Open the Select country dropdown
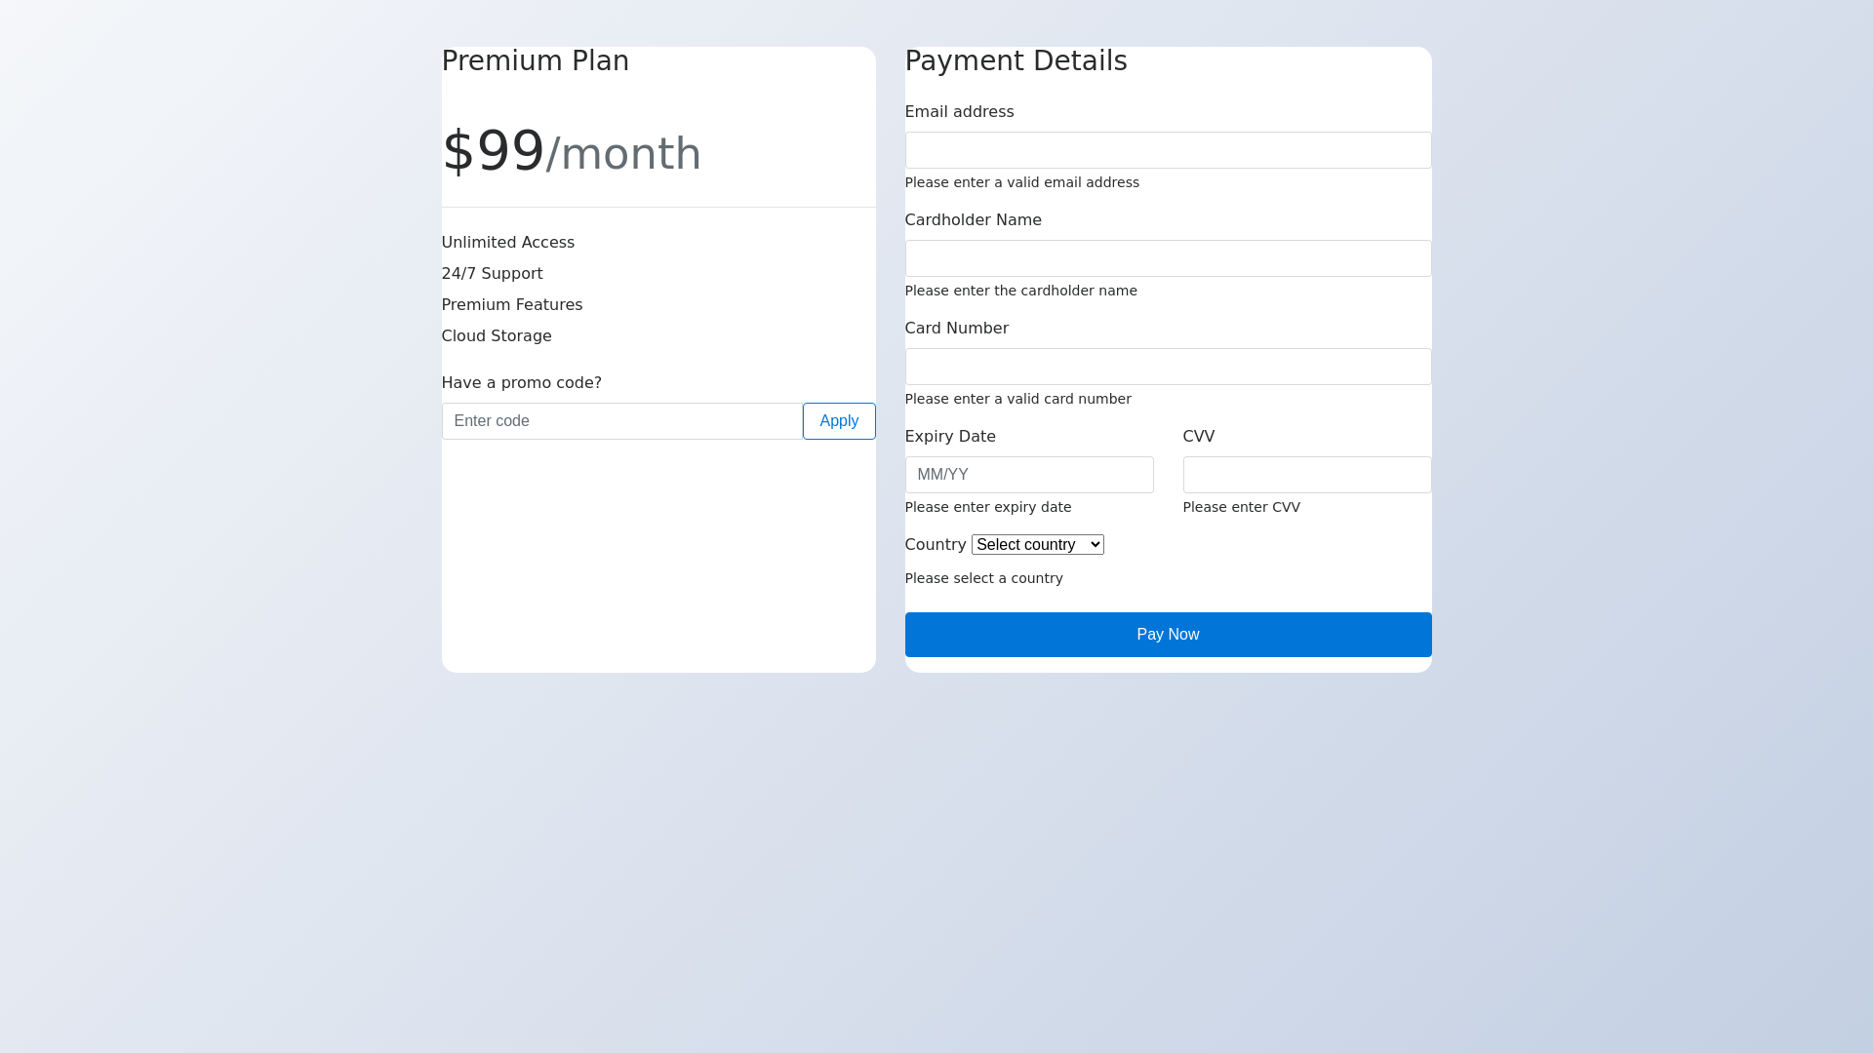The image size is (1873, 1053). tap(1037, 545)
